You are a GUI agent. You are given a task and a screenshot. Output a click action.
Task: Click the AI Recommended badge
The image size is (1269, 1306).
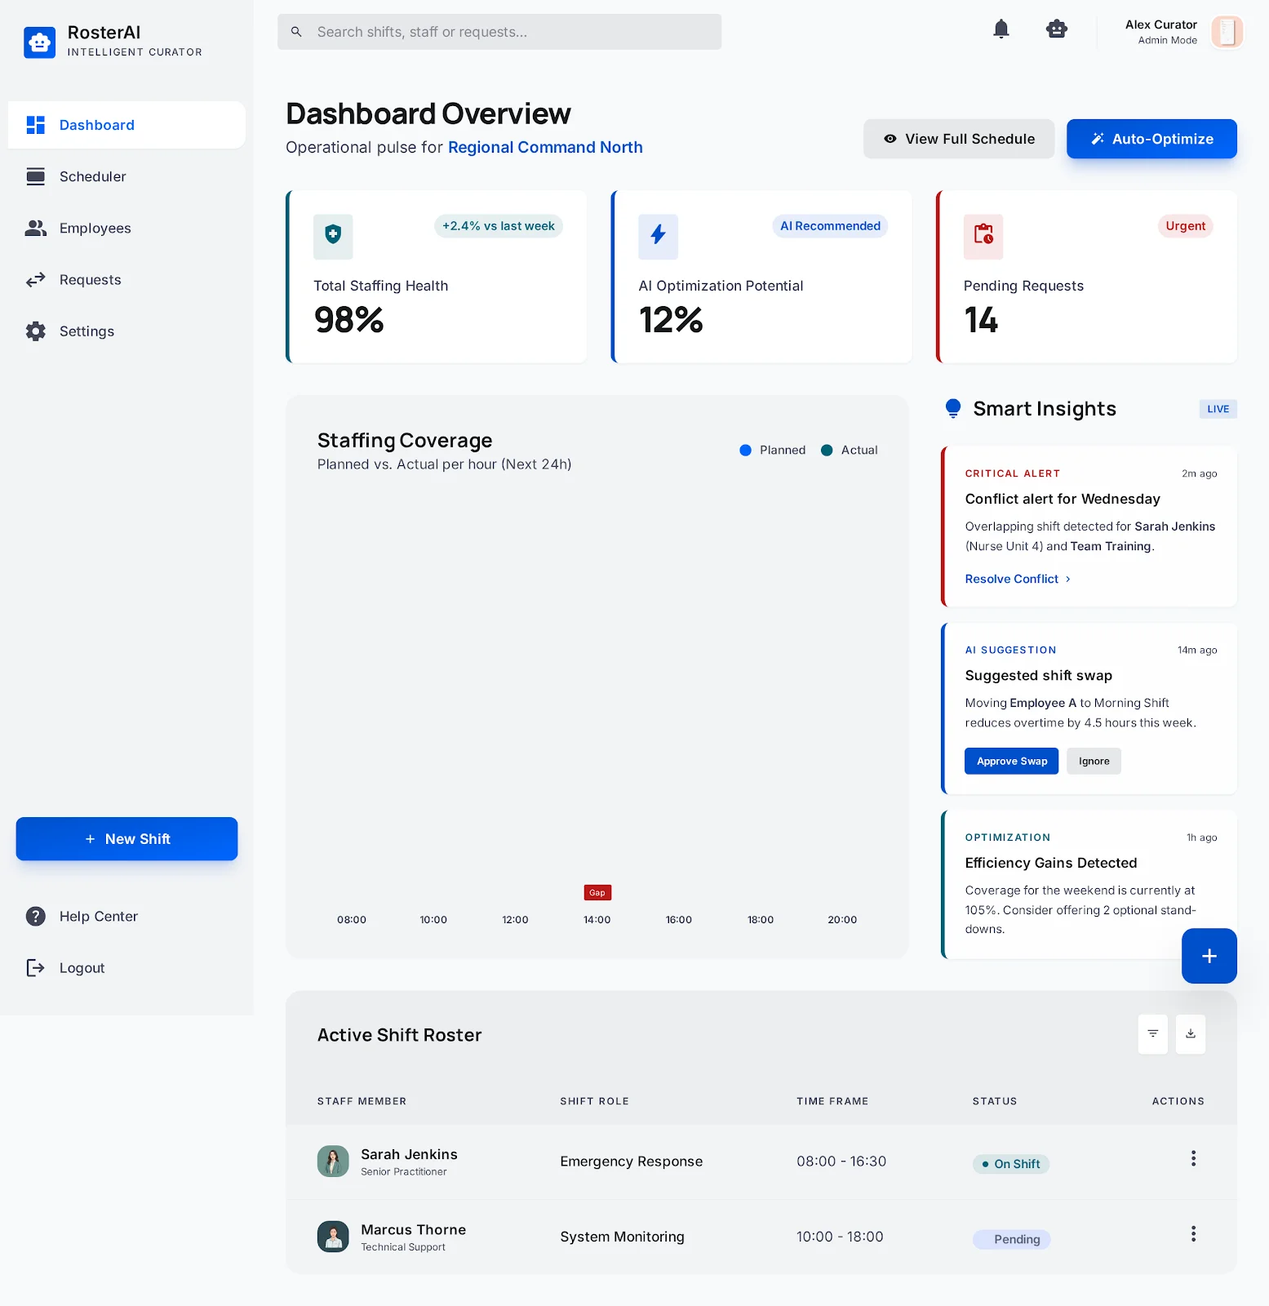830,226
